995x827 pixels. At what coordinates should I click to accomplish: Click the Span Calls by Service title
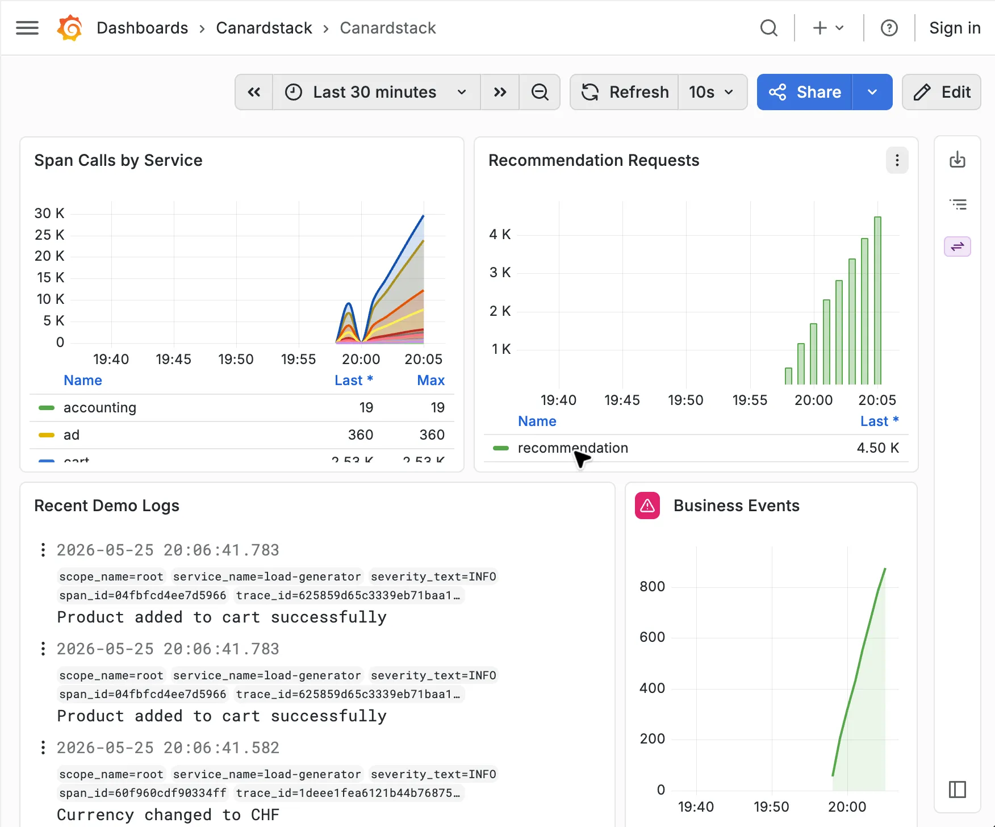(118, 160)
